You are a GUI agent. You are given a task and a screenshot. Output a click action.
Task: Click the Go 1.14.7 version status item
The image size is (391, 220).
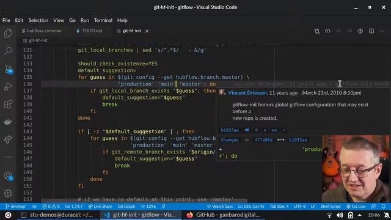pyautogui.click(x=73, y=207)
